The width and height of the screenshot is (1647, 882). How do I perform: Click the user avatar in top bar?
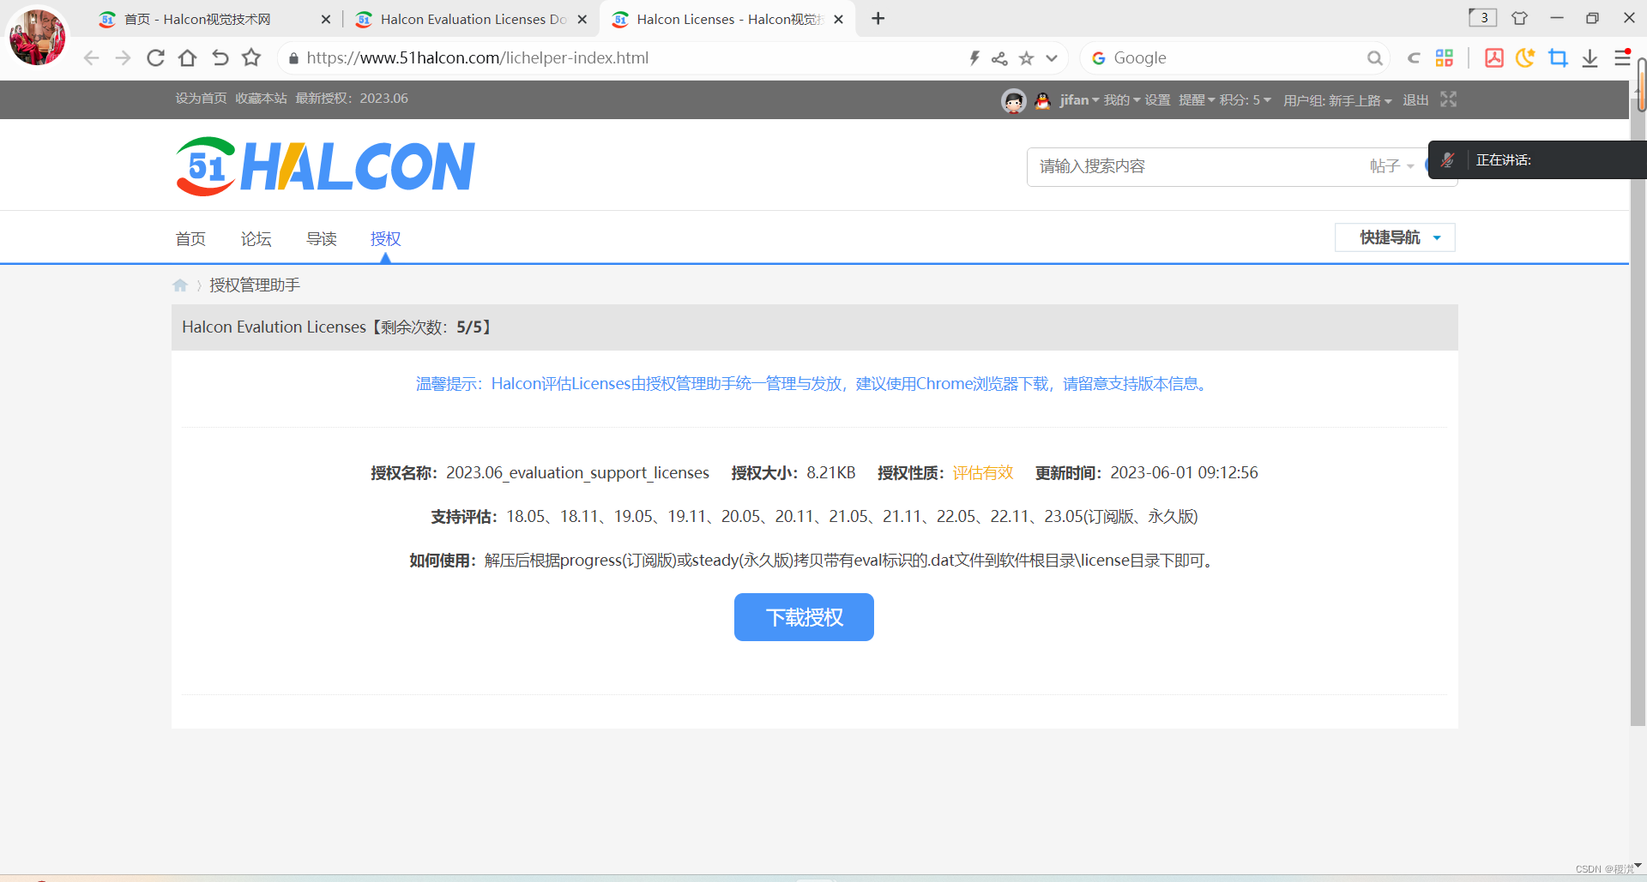pyautogui.click(x=1013, y=101)
